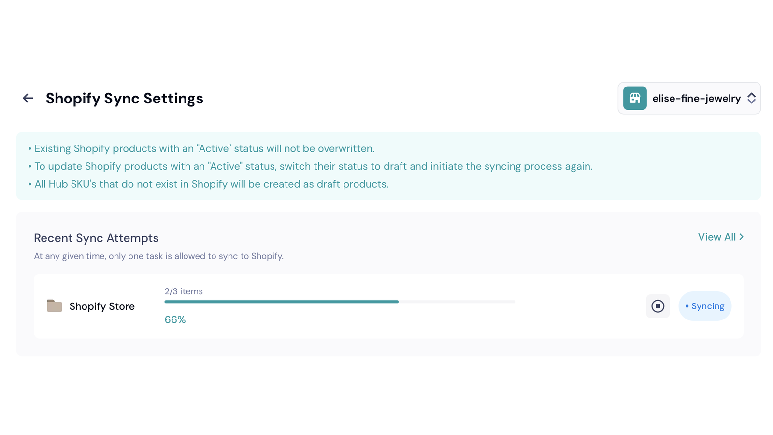Image resolution: width=773 pixels, height=435 pixels.
Task: Click the teal store icon beside elise-fine-jewelry
Action: click(x=635, y=98)
